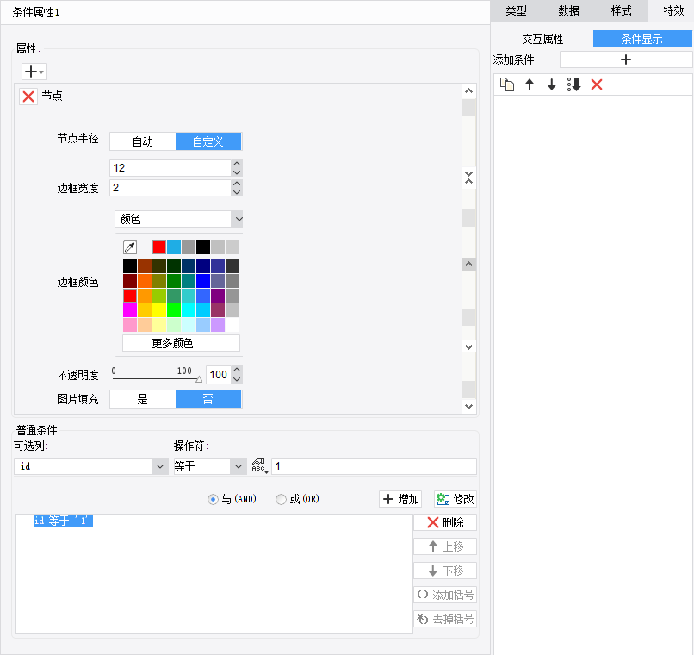Select the condition row id 等于 '1'
The height and width of the screenshot is (655, 694).
64,521
